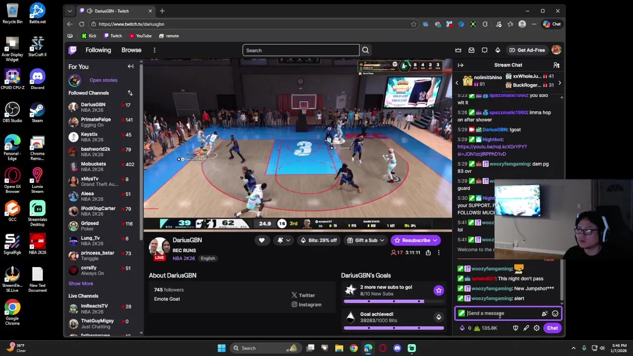Image resolution: width=633 pixels, height=356 pixels.
Task: Open the Nightbot YouTube link in chat
Action: pyautogui.click(x=492, y=150)
